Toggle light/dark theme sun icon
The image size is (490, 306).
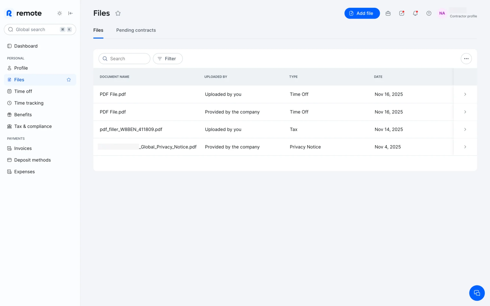pos(59,13)
